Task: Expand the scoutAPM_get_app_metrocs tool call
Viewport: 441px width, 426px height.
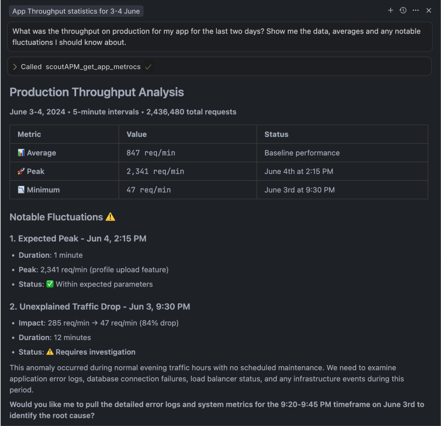Action: pos(15,66)
